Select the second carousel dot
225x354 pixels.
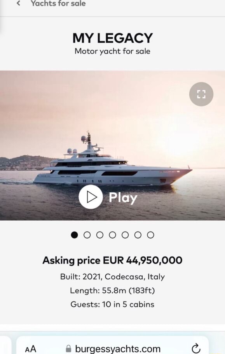point(87,235)
